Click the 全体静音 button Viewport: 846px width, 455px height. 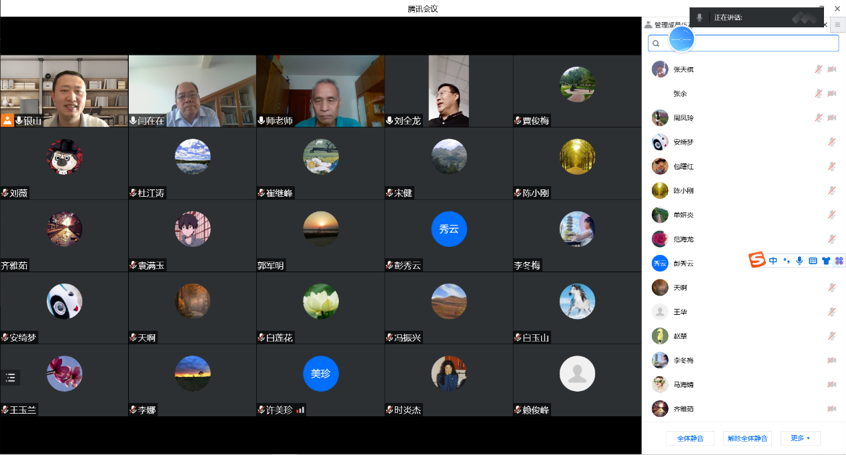(x=690, y=438)
